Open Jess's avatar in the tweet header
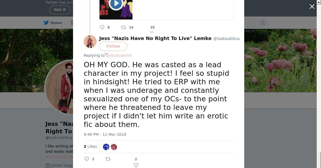The image size is (321, 168). click(x=90, y=42)
